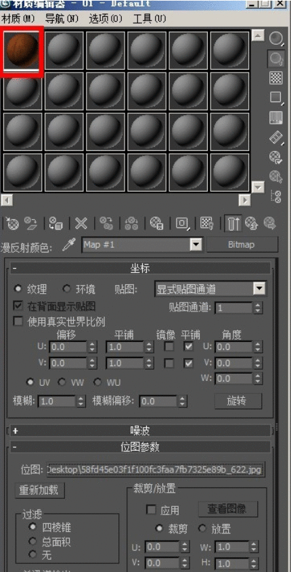The image size is (291, 572).
Task: Click the 模糊偏移 spinner arrows
Action: (183, 401)
